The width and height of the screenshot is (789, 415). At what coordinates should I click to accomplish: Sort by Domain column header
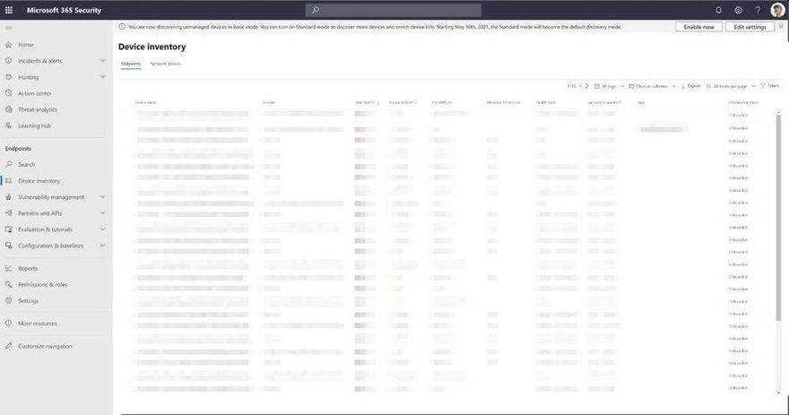point(269,102)
